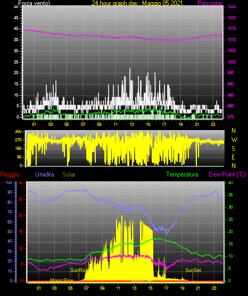Click the '80' humidity axis value
248x296 pixels.
pyautogui.click(x=10, y=202)
